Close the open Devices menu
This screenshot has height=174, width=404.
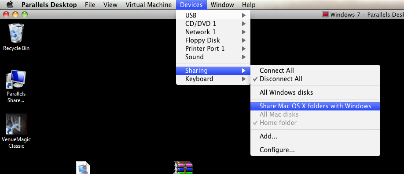click(x=191, y=5)
